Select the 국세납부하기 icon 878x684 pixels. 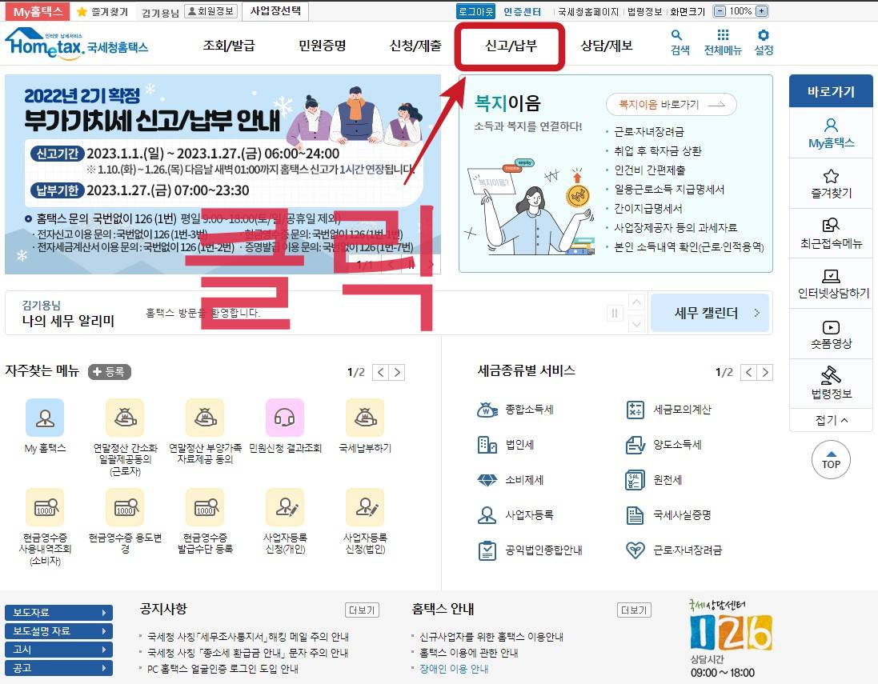(364, 417)
